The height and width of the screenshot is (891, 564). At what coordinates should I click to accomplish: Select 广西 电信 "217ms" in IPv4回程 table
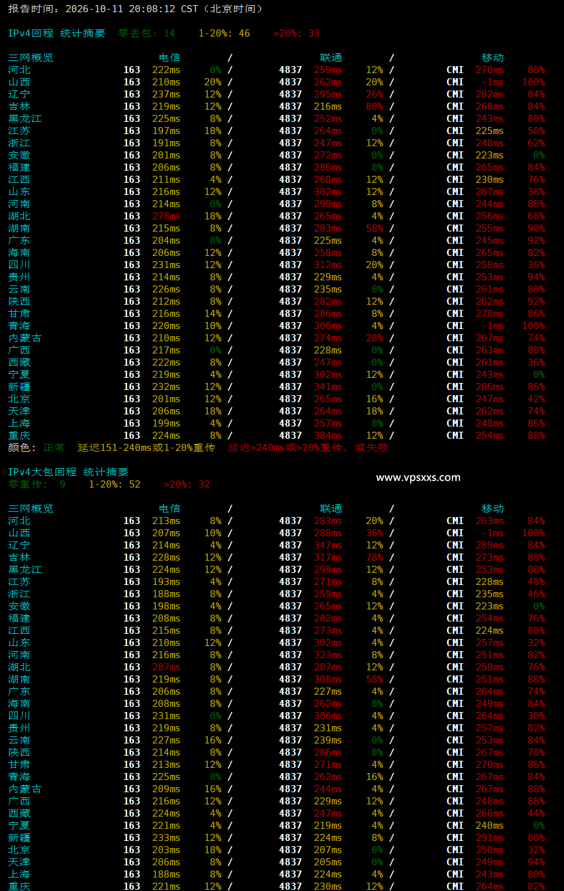point(166,350)
